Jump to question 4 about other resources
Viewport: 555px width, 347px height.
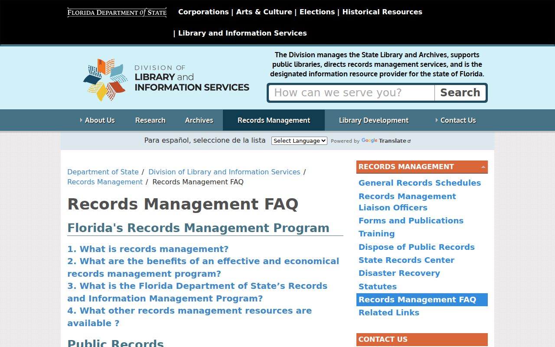189,317
